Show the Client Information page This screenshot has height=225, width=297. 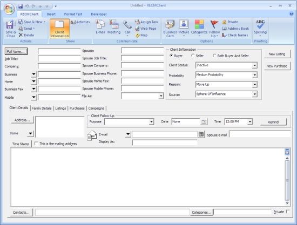59,29
